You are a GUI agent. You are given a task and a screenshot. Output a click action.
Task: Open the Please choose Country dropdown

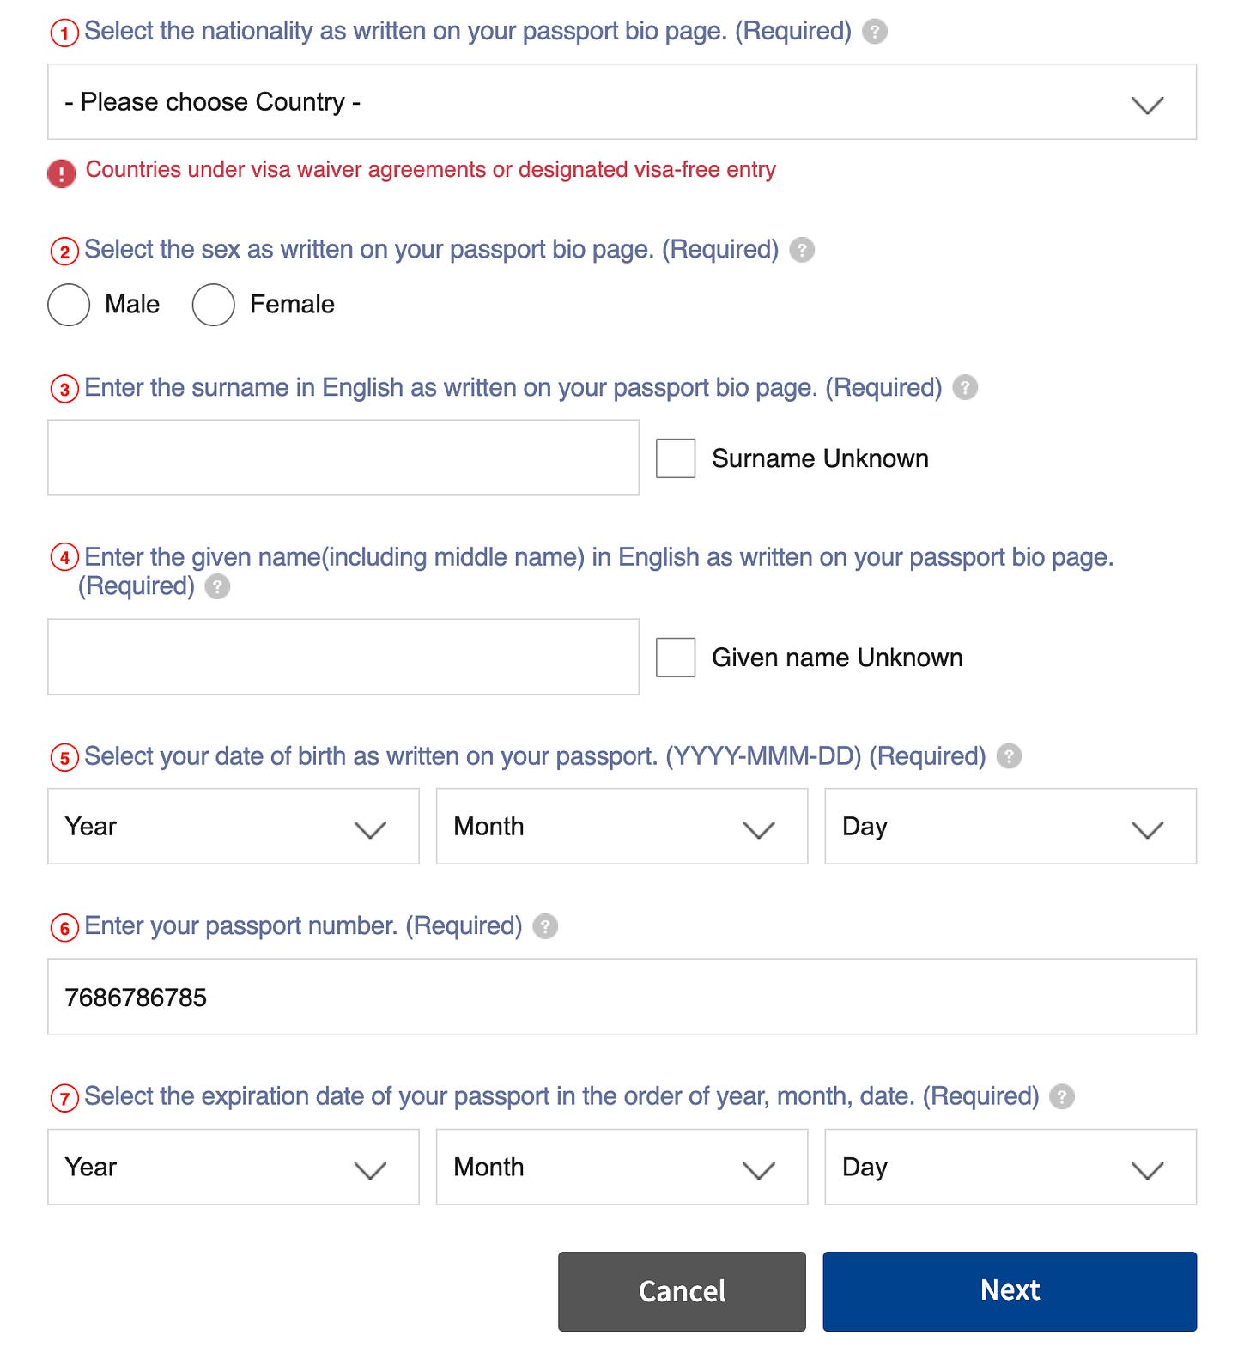click(x=622, y=101)
